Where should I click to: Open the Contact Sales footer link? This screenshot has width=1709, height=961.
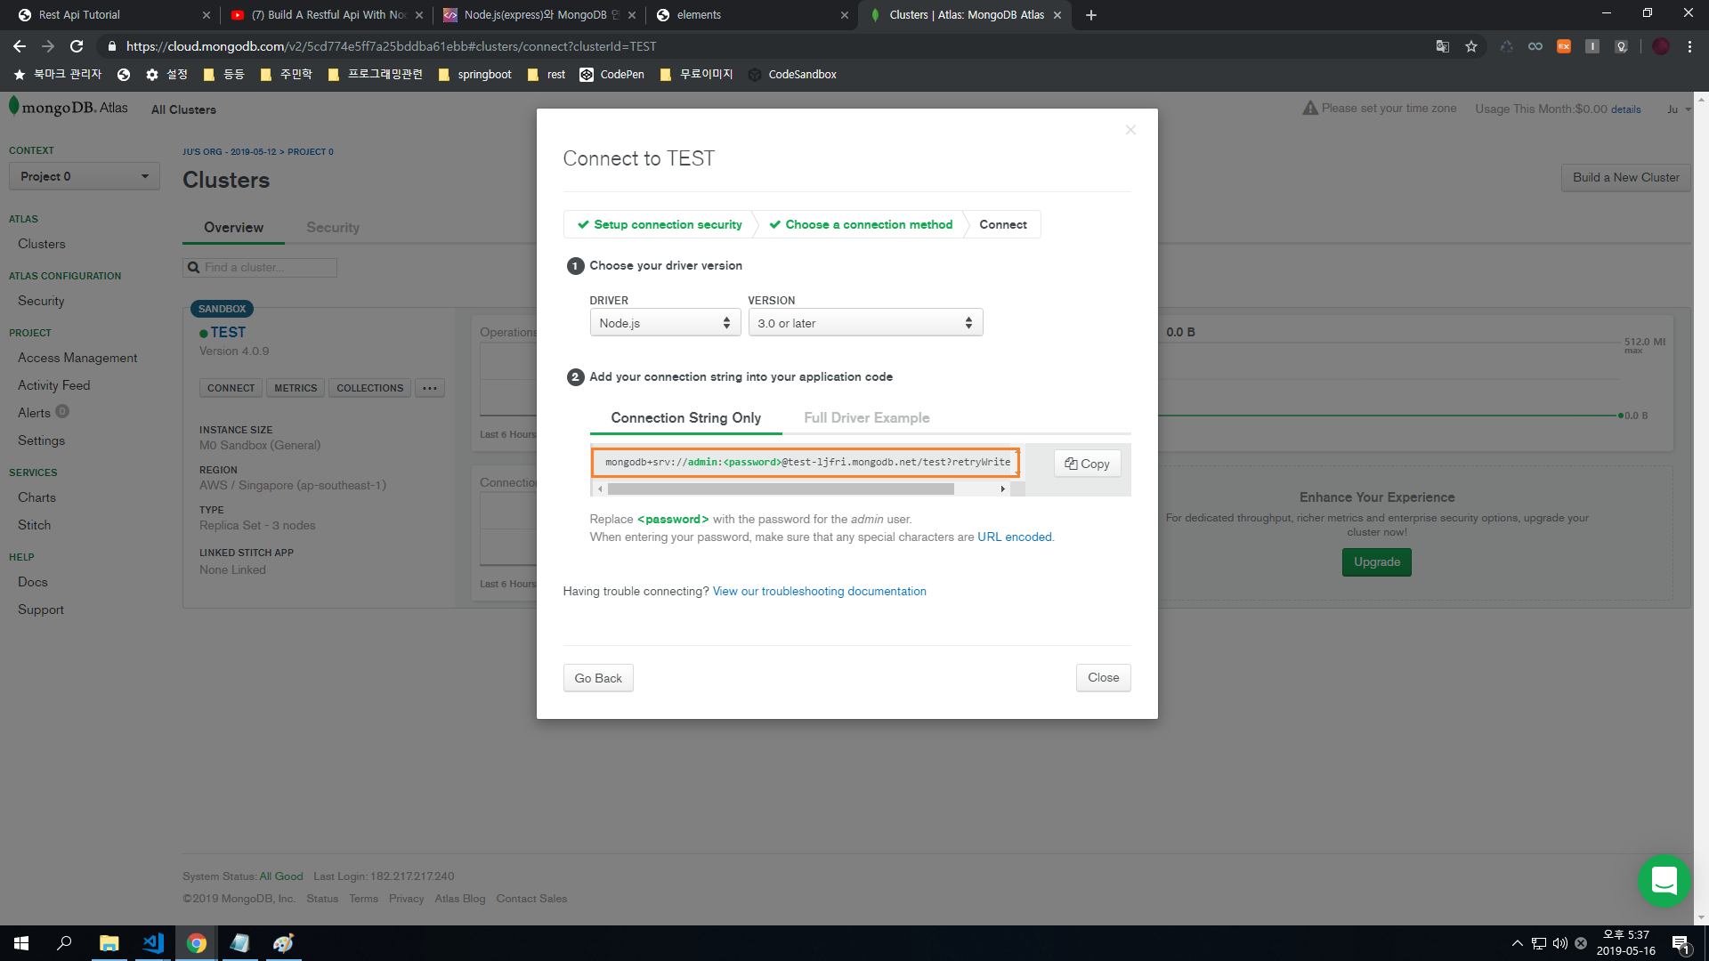click(x=531, y=899)
